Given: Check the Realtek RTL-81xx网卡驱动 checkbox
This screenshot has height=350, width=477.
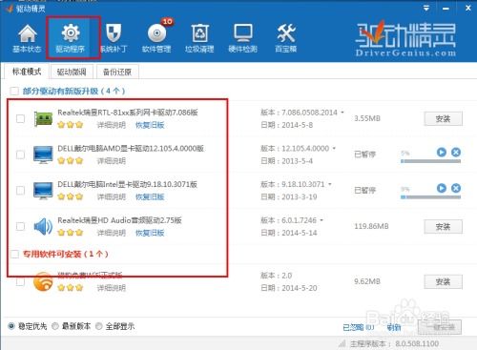Looking at the screenshot, I should pos(20,118).
